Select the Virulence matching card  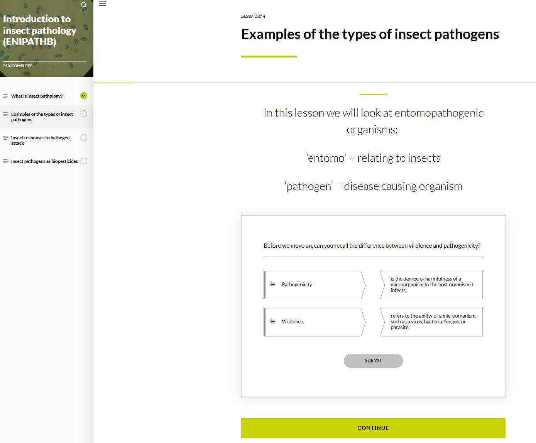click(x=314, y=321)
